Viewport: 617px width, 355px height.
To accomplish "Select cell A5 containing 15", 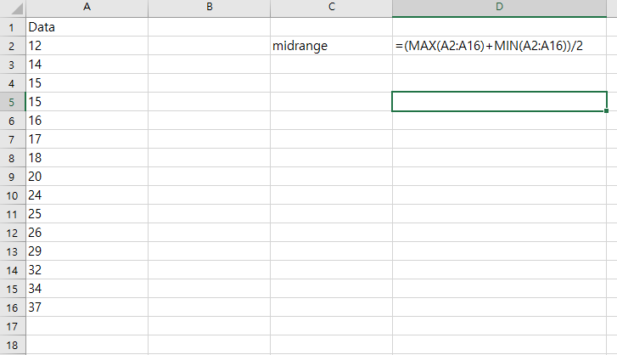I will [87, 102].
